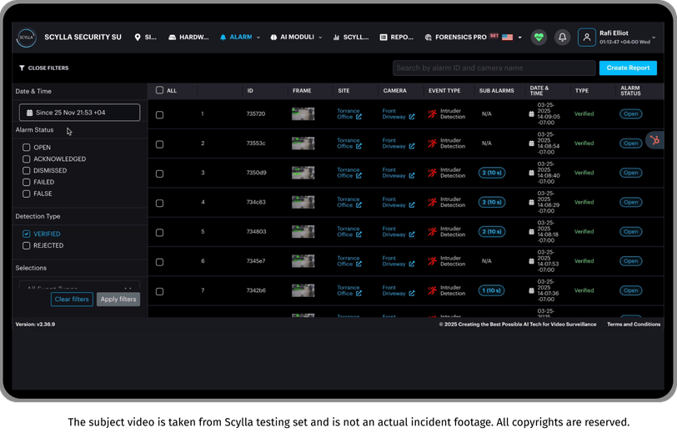
Task: Click the alarm ID and camera search field
Action: (494, 68)
